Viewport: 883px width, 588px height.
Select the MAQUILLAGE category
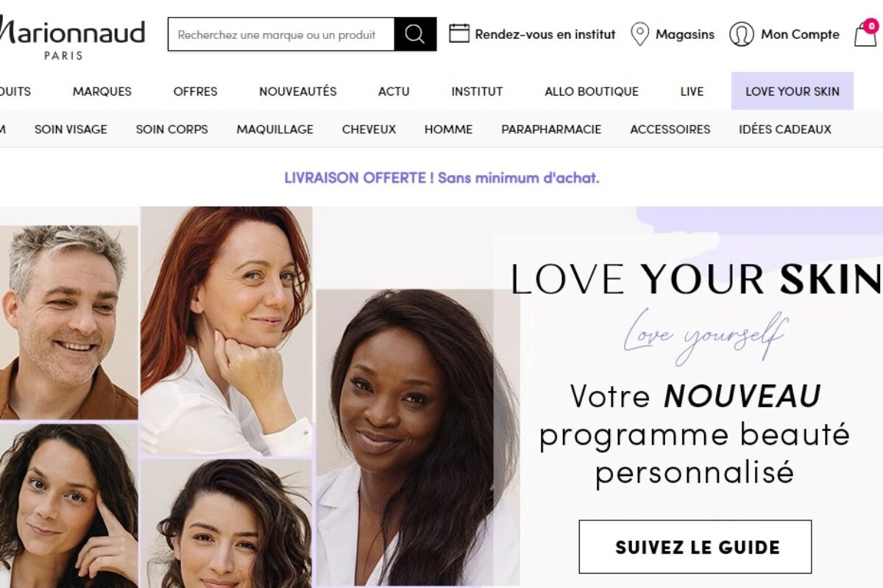[275, 129]
